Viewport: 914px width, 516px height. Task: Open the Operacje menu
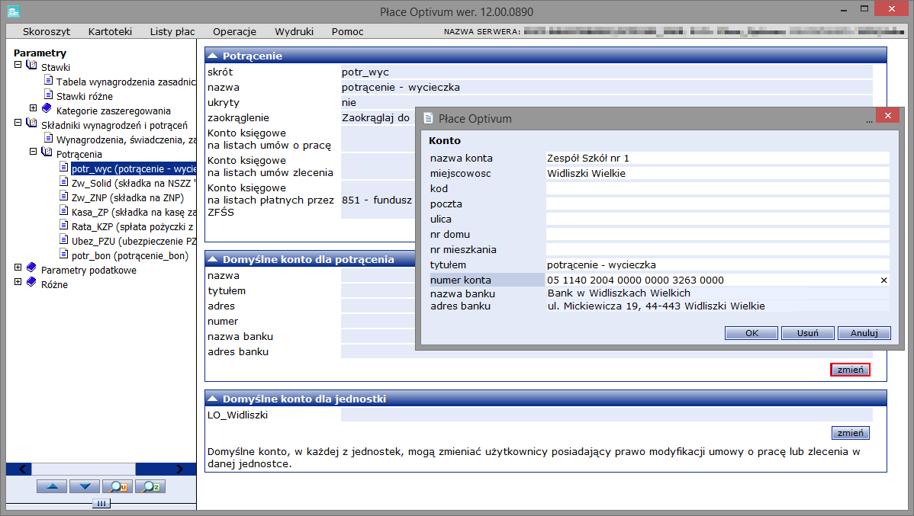[234, 31]
